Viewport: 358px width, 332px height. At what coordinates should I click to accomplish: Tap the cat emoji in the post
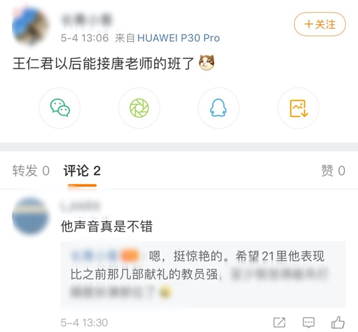206,63
